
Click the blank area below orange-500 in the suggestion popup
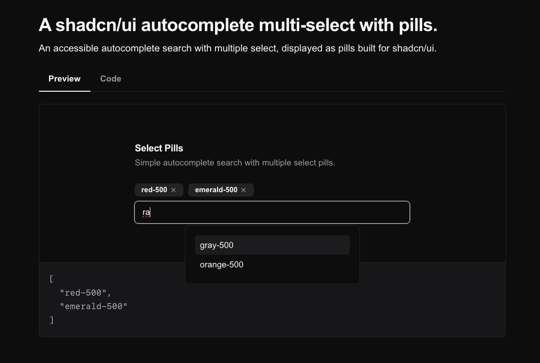272,278
